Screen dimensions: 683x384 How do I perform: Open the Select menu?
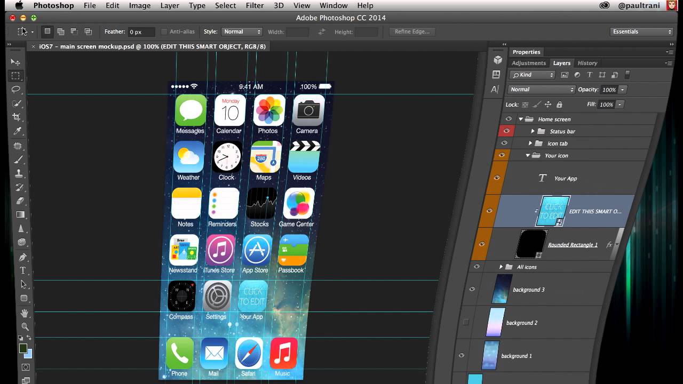coord(225,5)
